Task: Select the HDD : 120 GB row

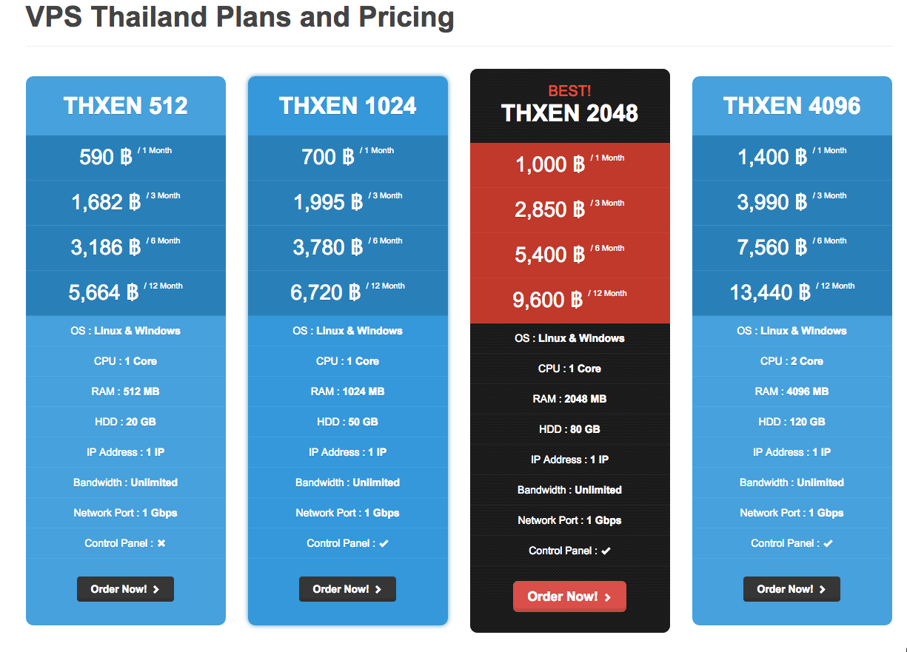Action: (x=791, y=422)
